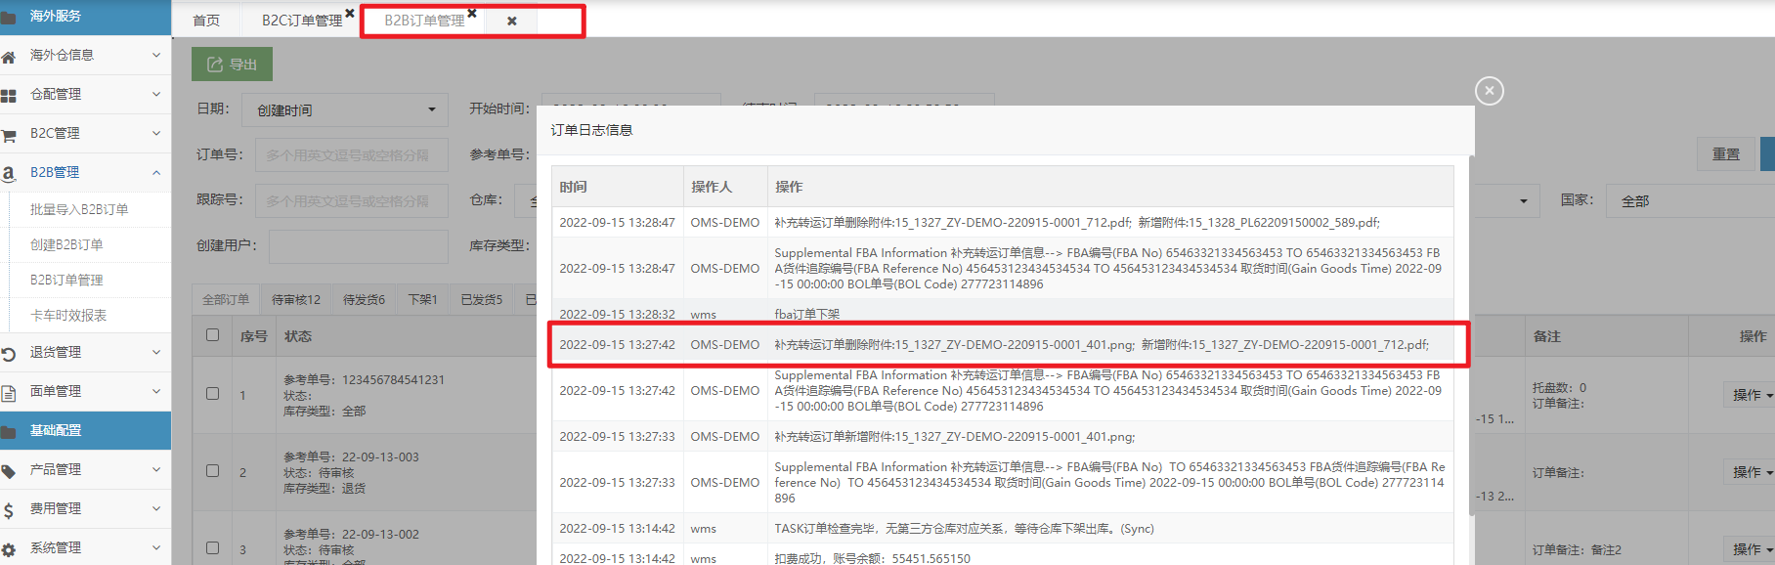
Task: Click the Amazon icon beside B2B管理
Action: (9, 174)
